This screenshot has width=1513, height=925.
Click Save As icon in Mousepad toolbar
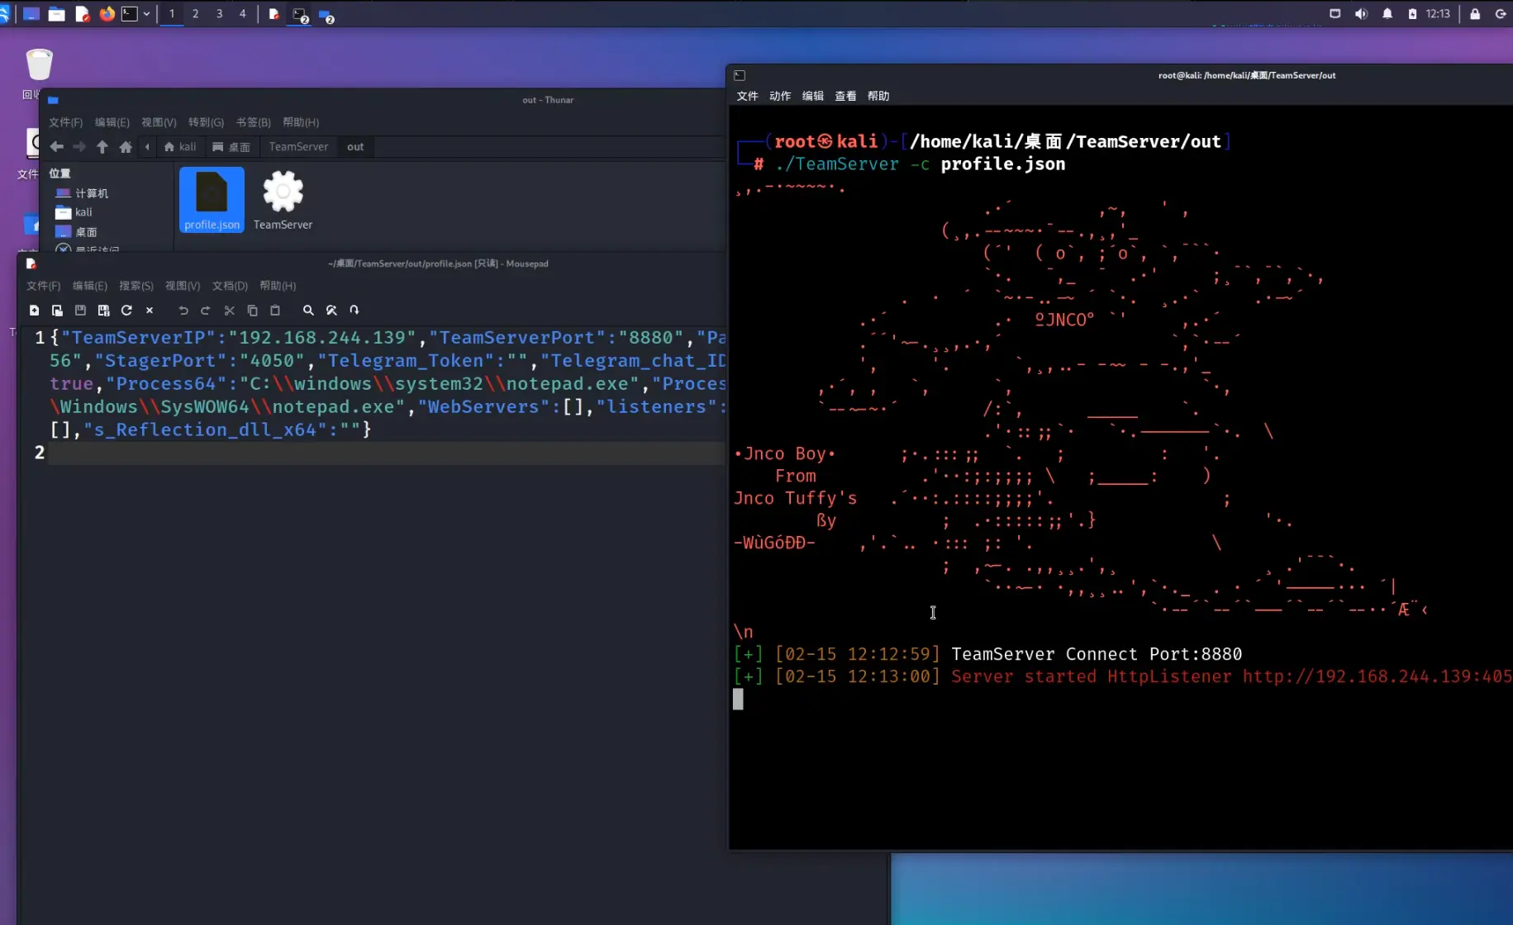coord(103,311)
